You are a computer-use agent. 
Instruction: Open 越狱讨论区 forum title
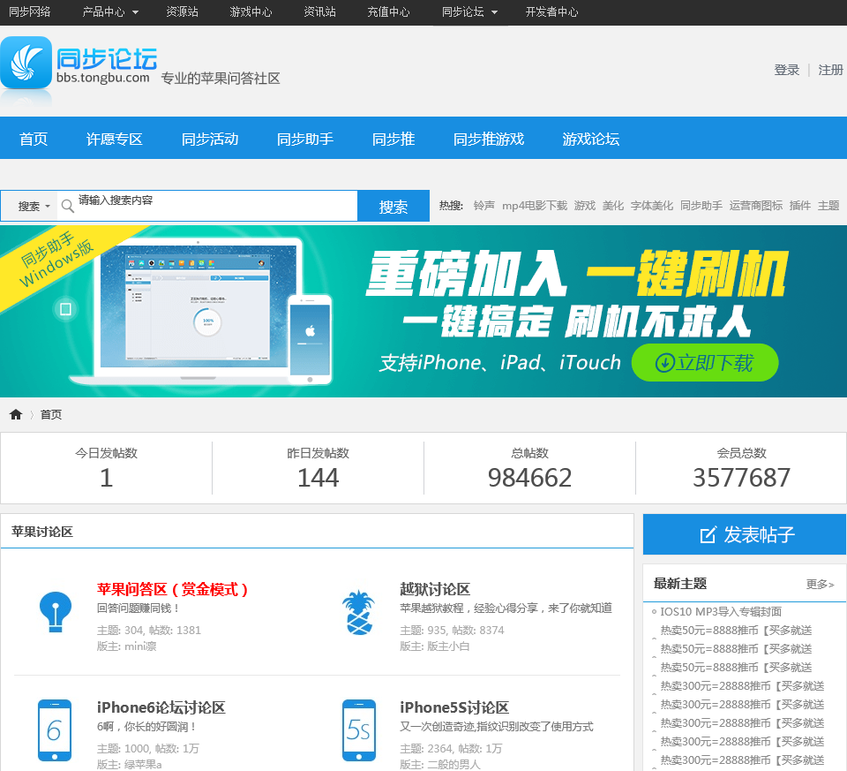tap(435, 589)
